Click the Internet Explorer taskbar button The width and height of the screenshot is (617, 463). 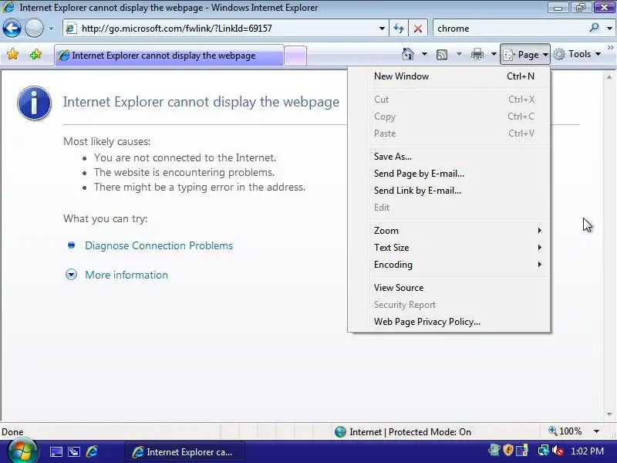(x=185, y=452)
